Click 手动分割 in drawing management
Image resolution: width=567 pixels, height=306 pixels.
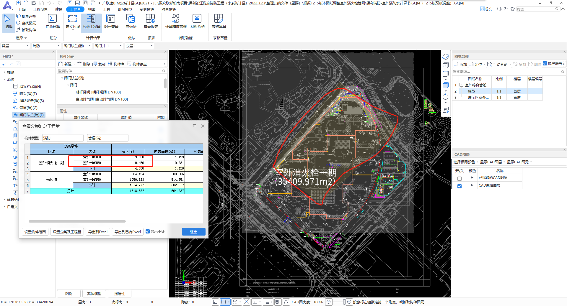[x=497, y=64]
